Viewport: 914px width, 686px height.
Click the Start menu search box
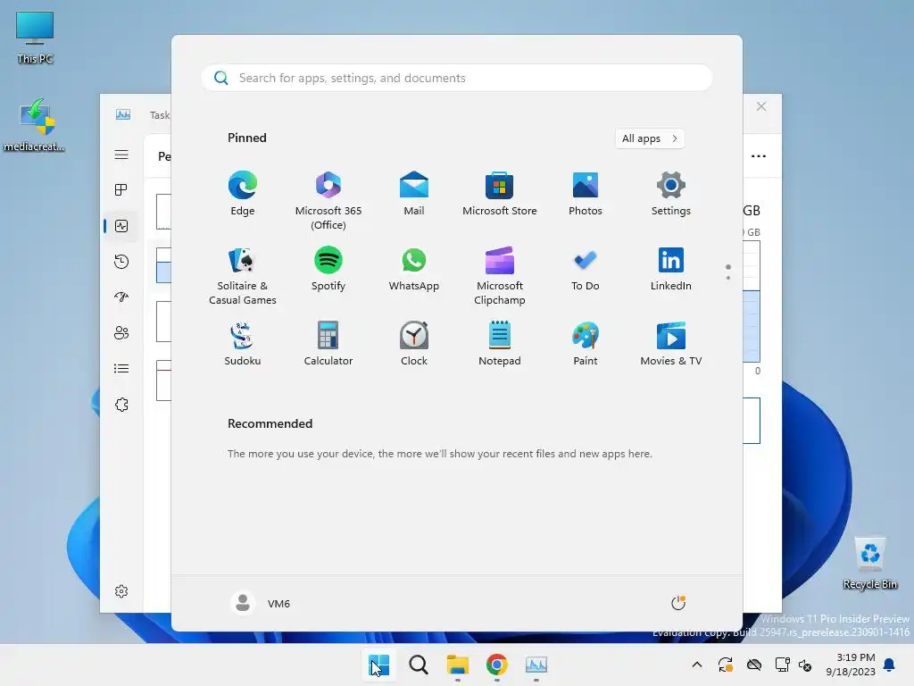457,78
